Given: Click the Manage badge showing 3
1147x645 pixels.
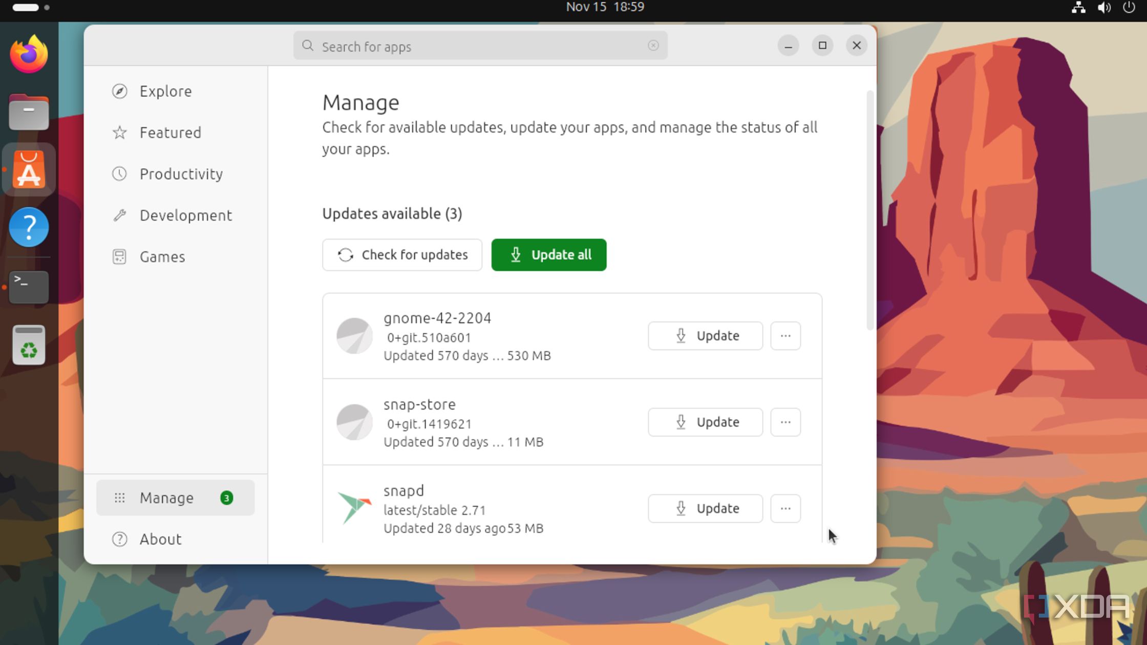Looking at the screenshot, I should [x=226, y=498].
